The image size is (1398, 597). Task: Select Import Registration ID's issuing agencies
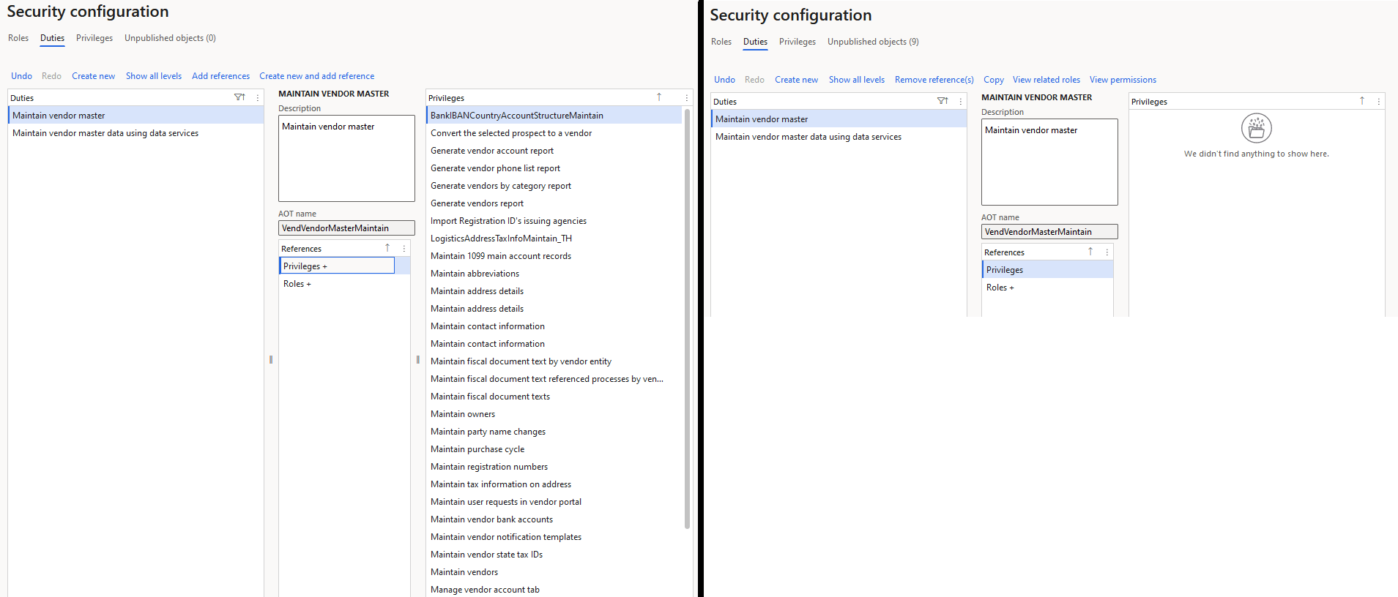click(x=554, y=221)
